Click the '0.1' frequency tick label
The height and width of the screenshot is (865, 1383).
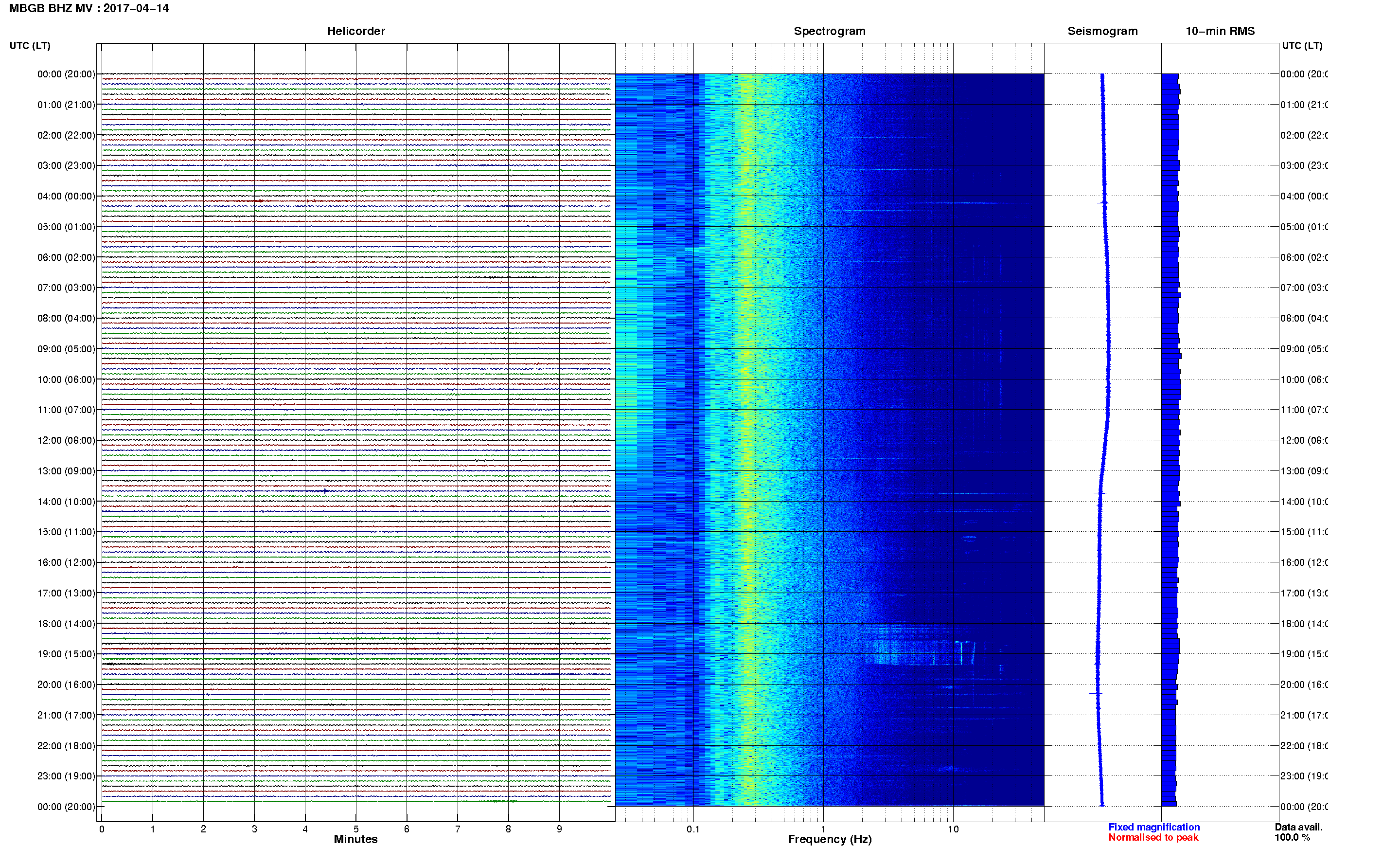click(693, 829)
